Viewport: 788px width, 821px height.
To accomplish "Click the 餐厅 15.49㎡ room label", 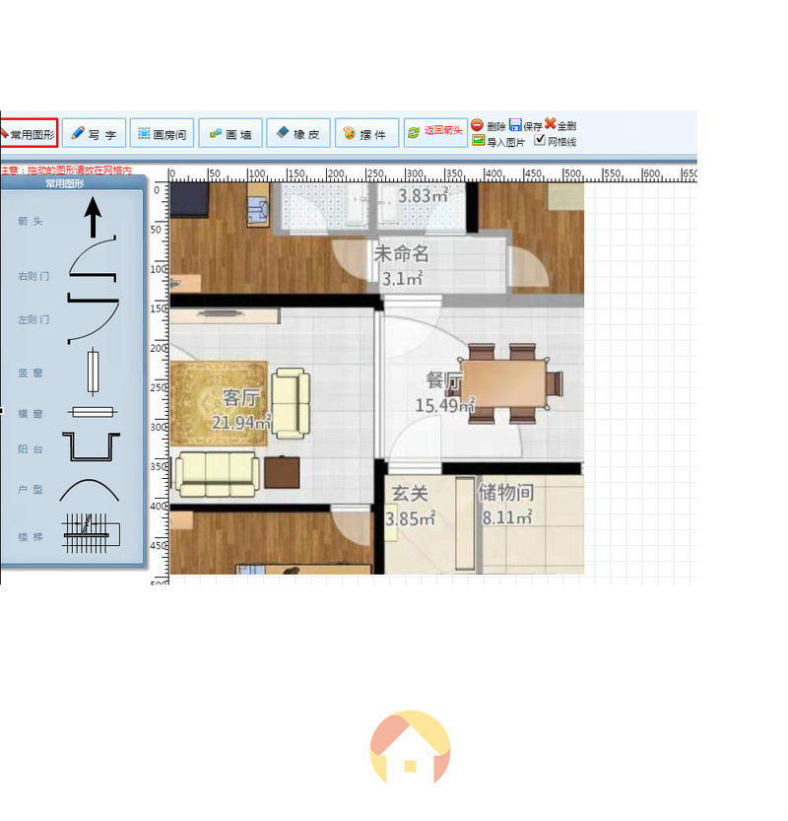I will coord(445,393).
